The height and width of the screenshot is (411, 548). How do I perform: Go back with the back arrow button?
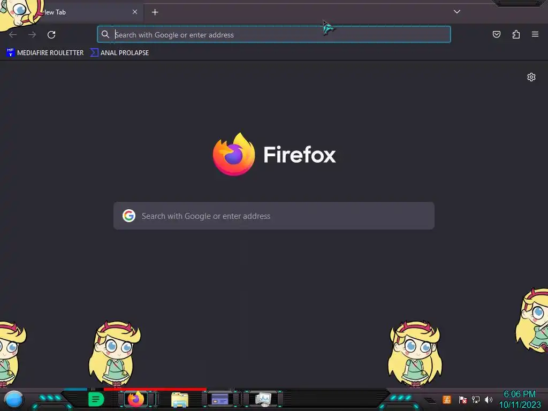[x=13, y=35]
